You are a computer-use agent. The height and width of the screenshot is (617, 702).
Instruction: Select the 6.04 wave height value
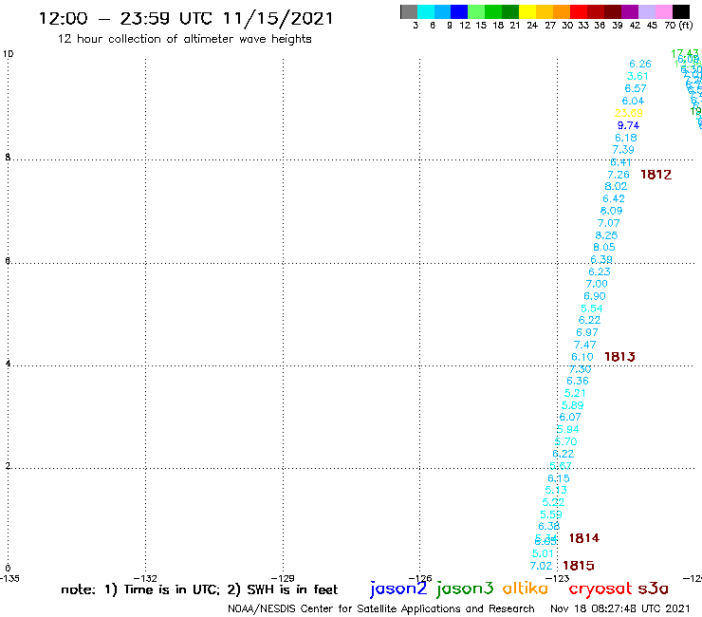pyautogui.click(x=633, y=101)
